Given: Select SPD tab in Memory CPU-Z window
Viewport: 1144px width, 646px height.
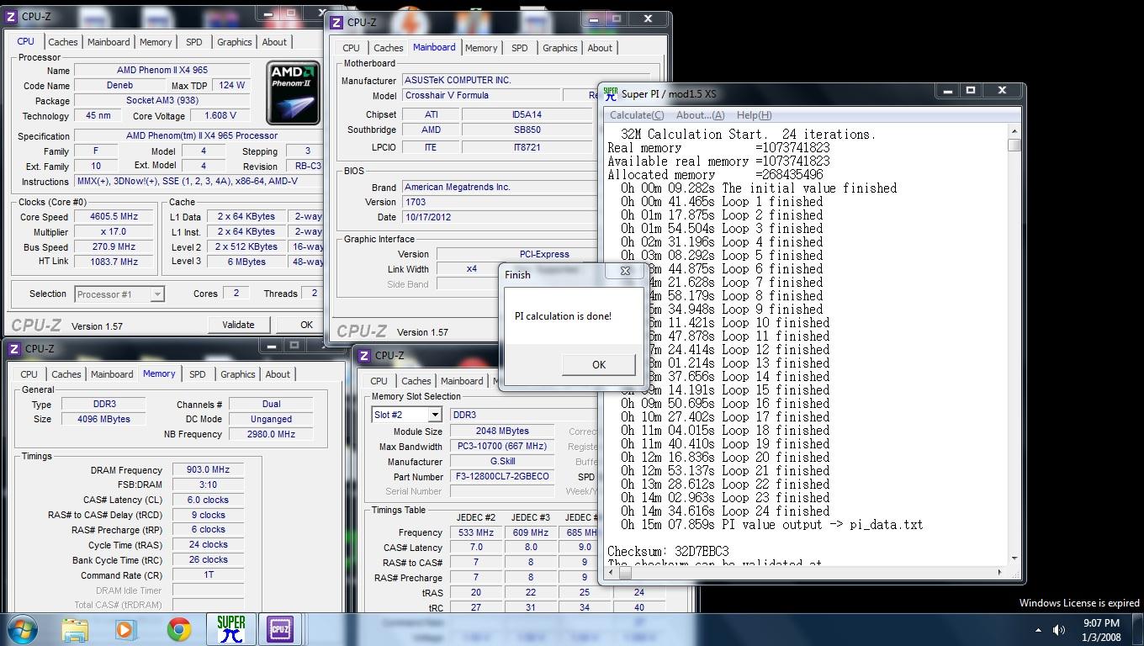Looking at the screenshot, I should point(198,374).
